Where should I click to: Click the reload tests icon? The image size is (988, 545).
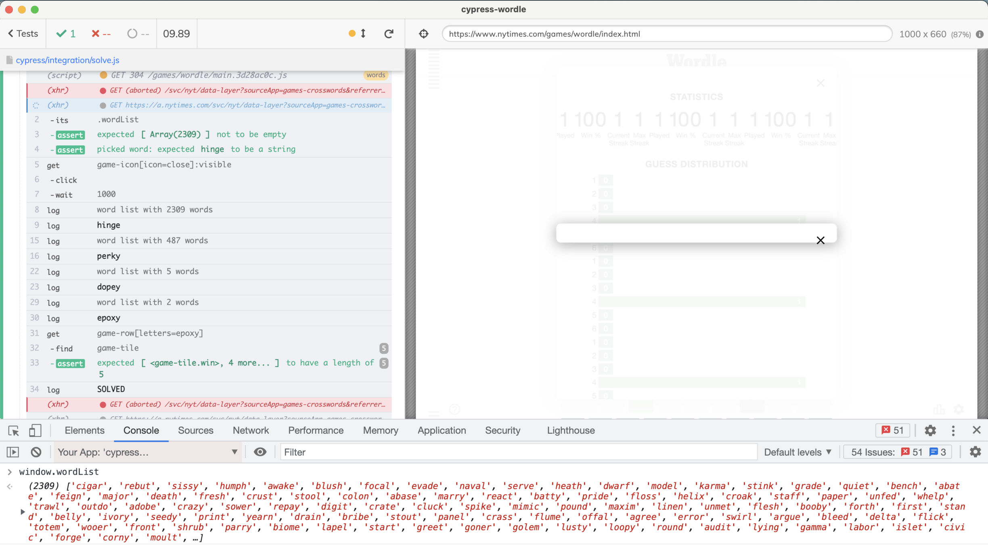[x=388, y=34]
